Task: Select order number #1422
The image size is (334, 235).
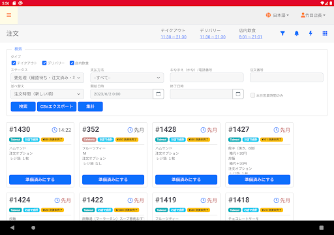Action: point(93,200)
